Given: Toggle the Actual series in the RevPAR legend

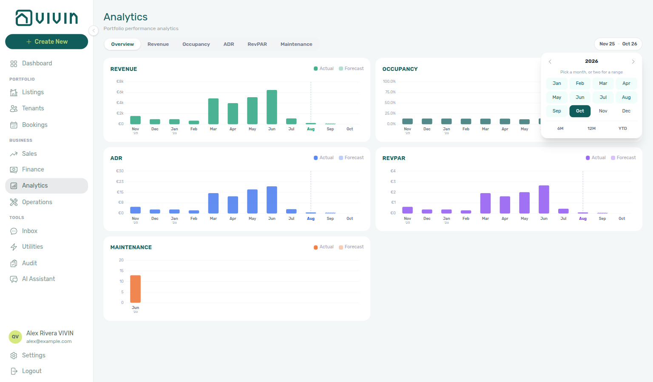Looking at the screenshot, I should (596, 158).
